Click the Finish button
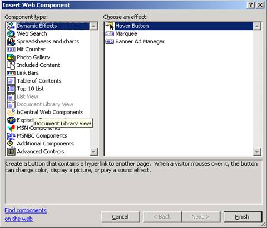This screenshot has height=228, width=267. [243, 217]
